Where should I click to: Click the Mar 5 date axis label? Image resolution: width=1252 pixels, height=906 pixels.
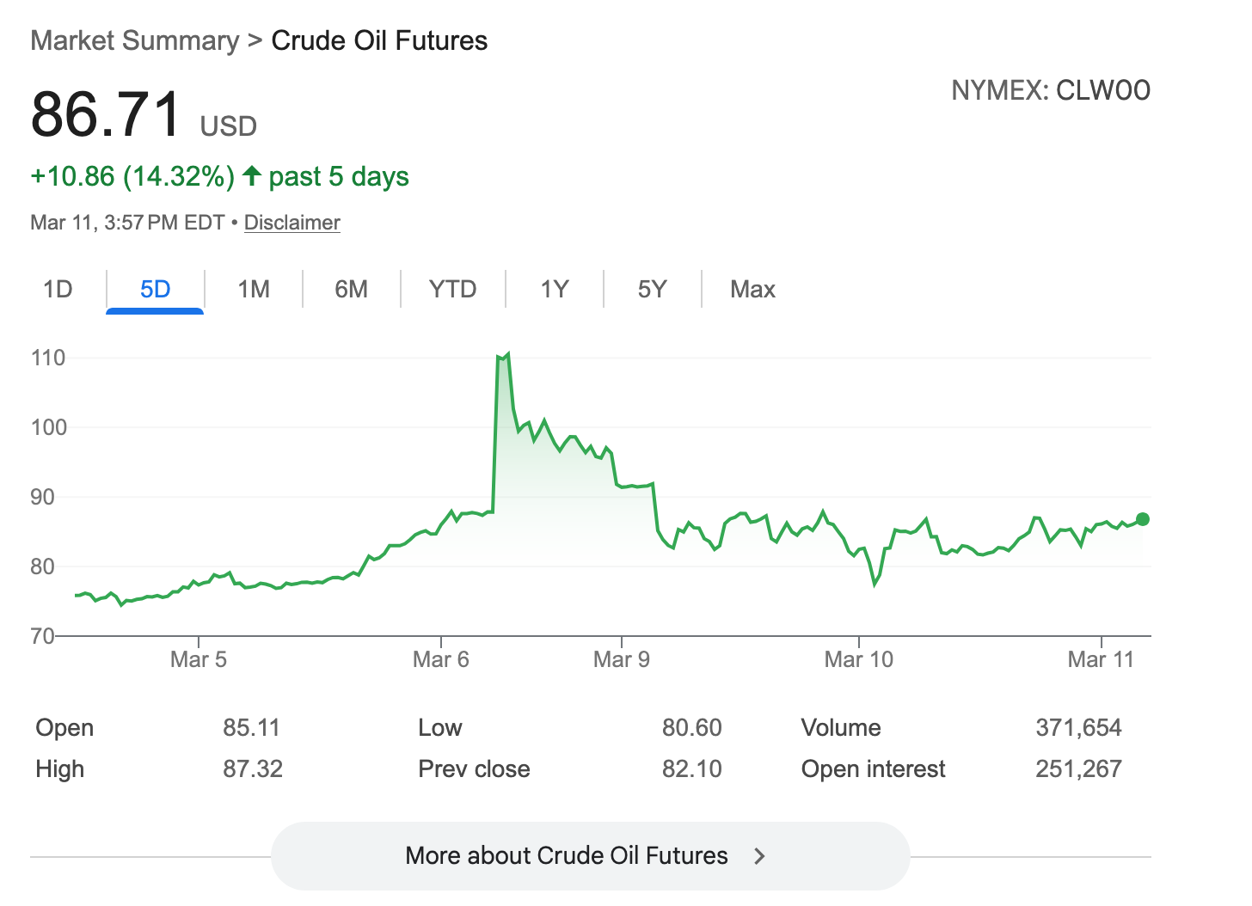click(199, 659)
